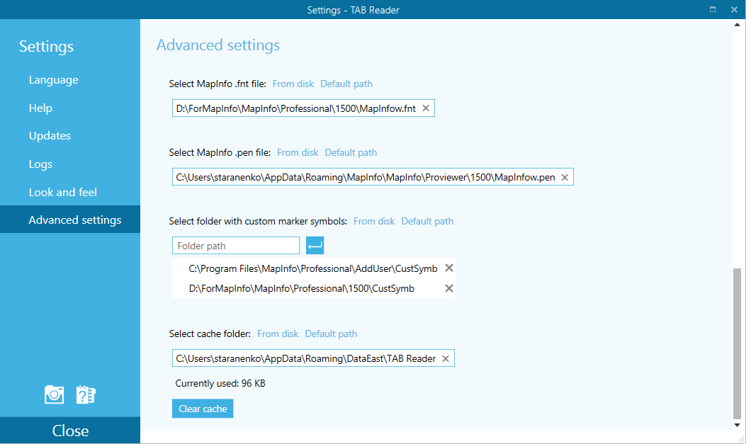Viewport: 746px width, 444px height.
Task: Click the scrollbar down arrow
Action: [737, 425]
